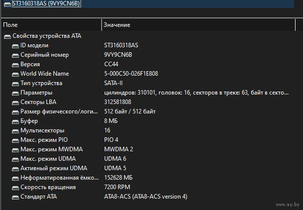Viewport: 303px width, 210px height.
Task: Click the value 7200 RPM
Action: [x=117, y=187]
